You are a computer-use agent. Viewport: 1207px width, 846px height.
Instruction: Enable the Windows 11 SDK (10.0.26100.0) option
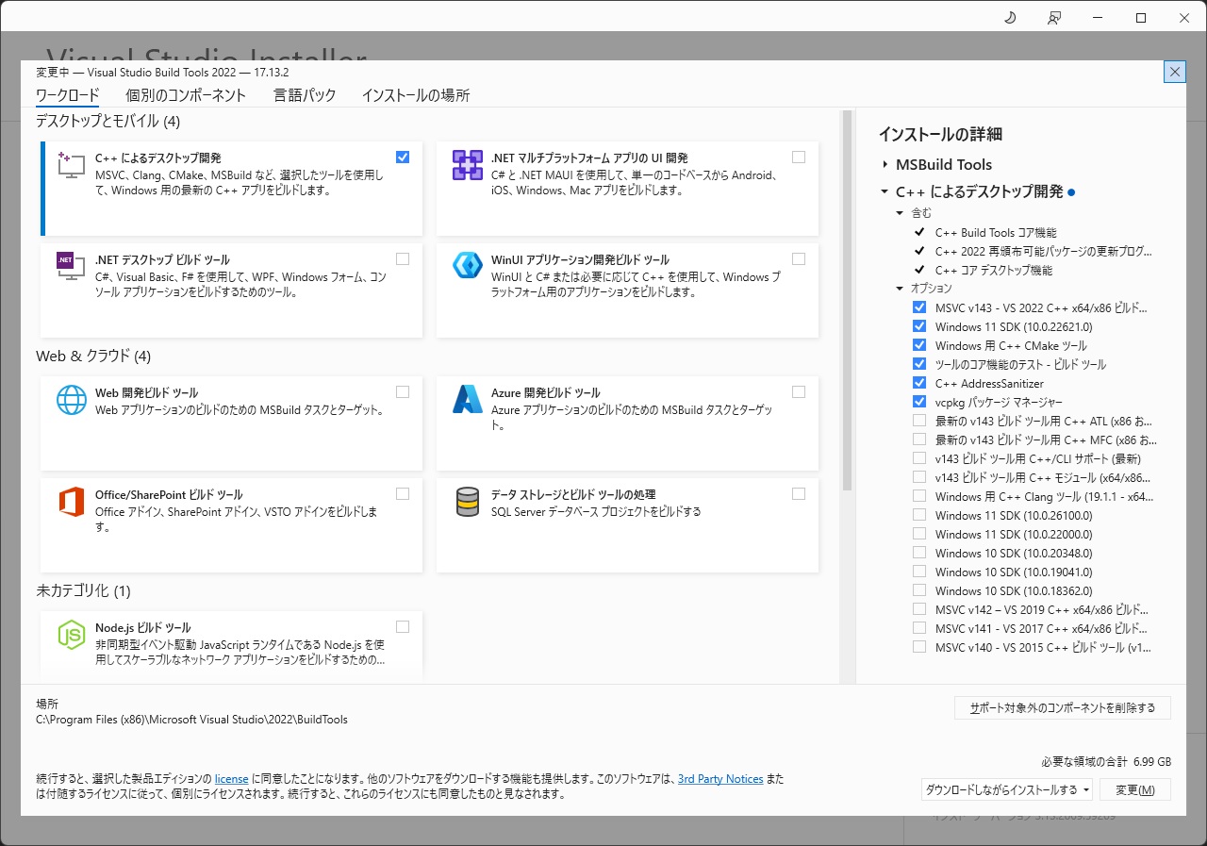pyautogui.click(x=919, y=515)
